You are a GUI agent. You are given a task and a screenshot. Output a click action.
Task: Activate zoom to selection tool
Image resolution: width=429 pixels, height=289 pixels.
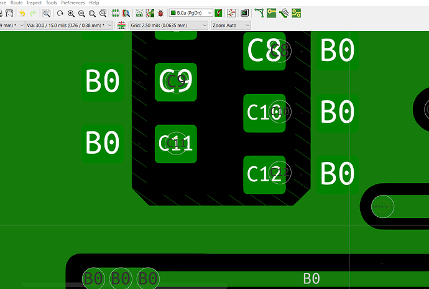click(x=103, y=13)
